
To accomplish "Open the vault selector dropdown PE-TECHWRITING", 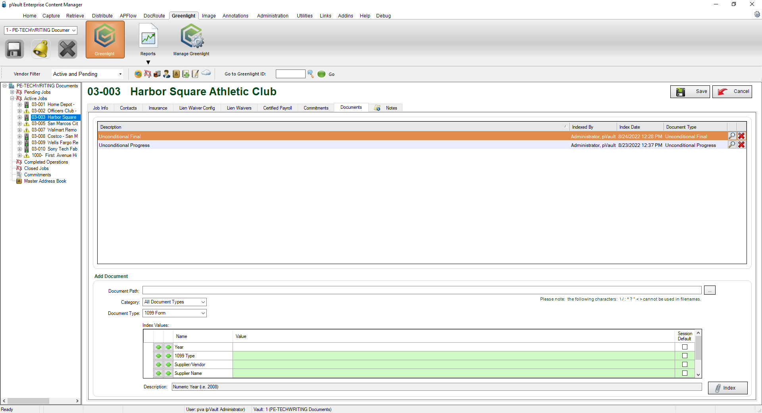I will [x=40, y=30].
